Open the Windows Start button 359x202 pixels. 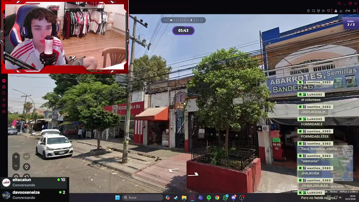(118, 198)
